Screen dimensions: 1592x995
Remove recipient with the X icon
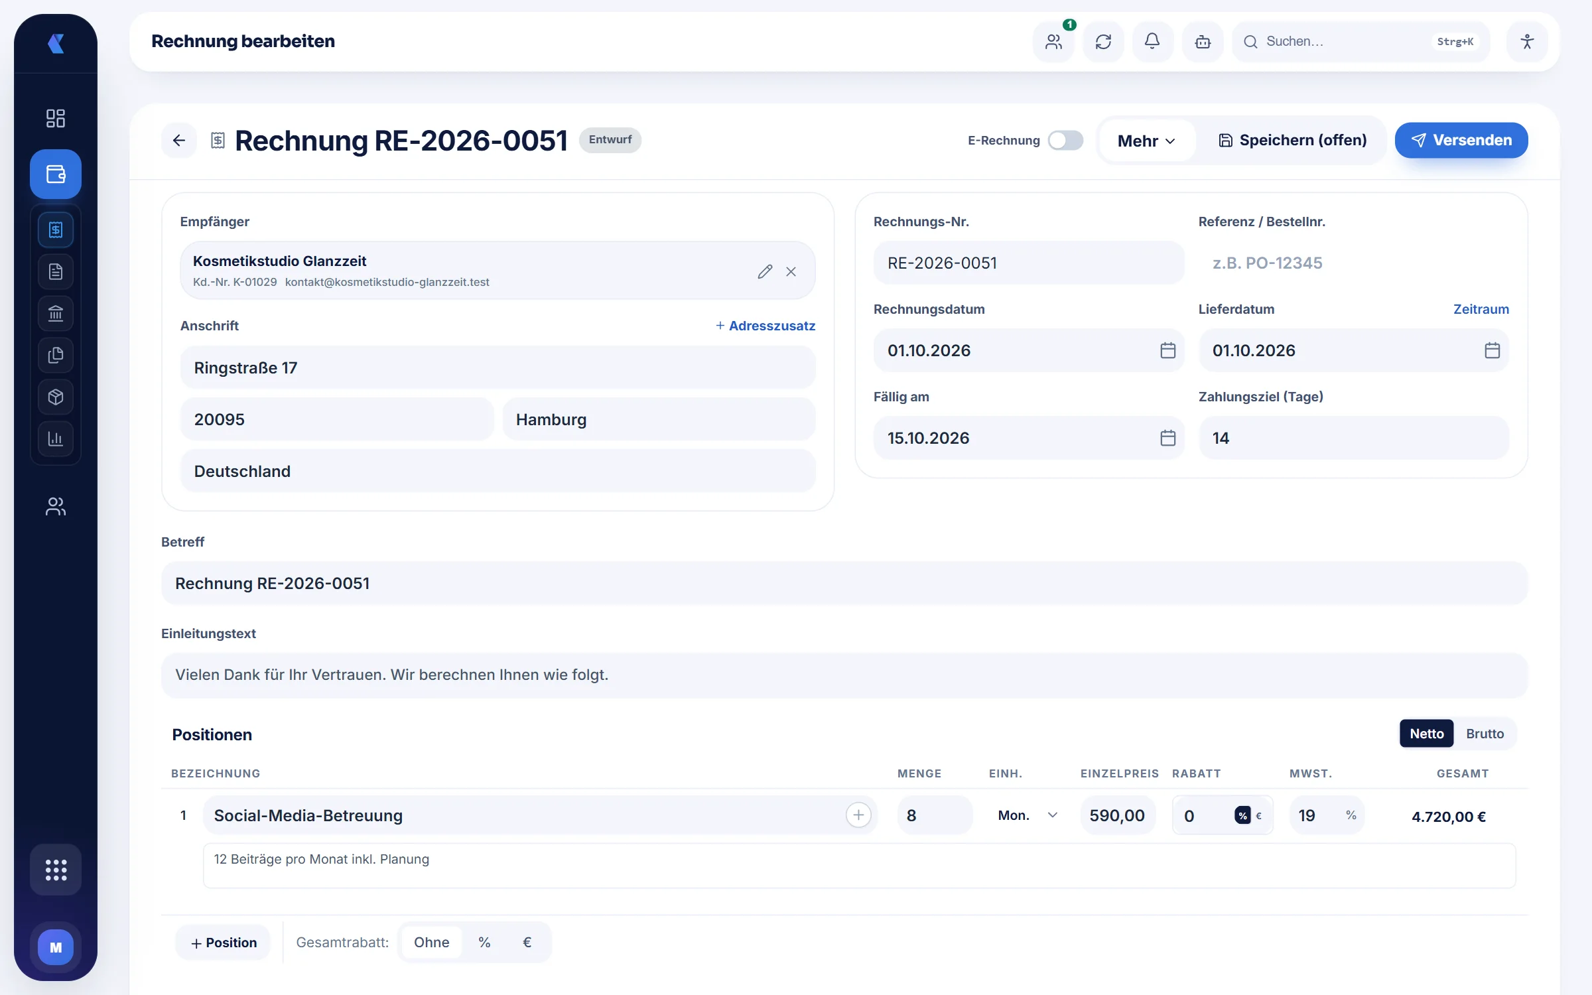click(x=791, y=271)
